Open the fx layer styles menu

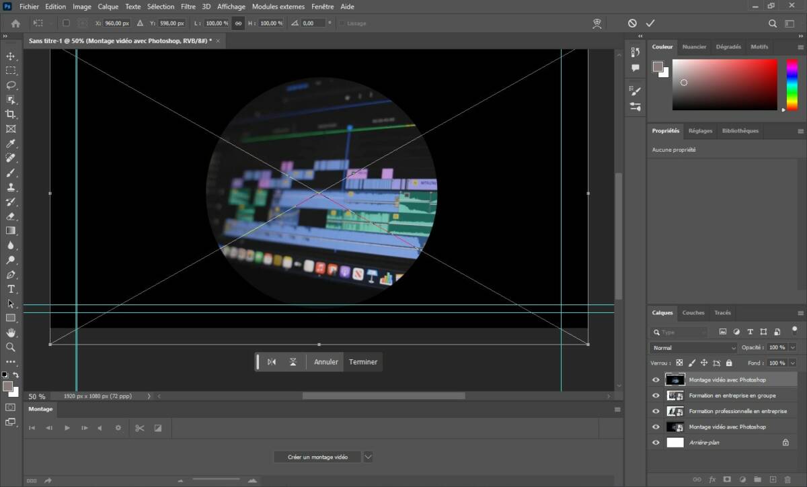click(712, 479)
